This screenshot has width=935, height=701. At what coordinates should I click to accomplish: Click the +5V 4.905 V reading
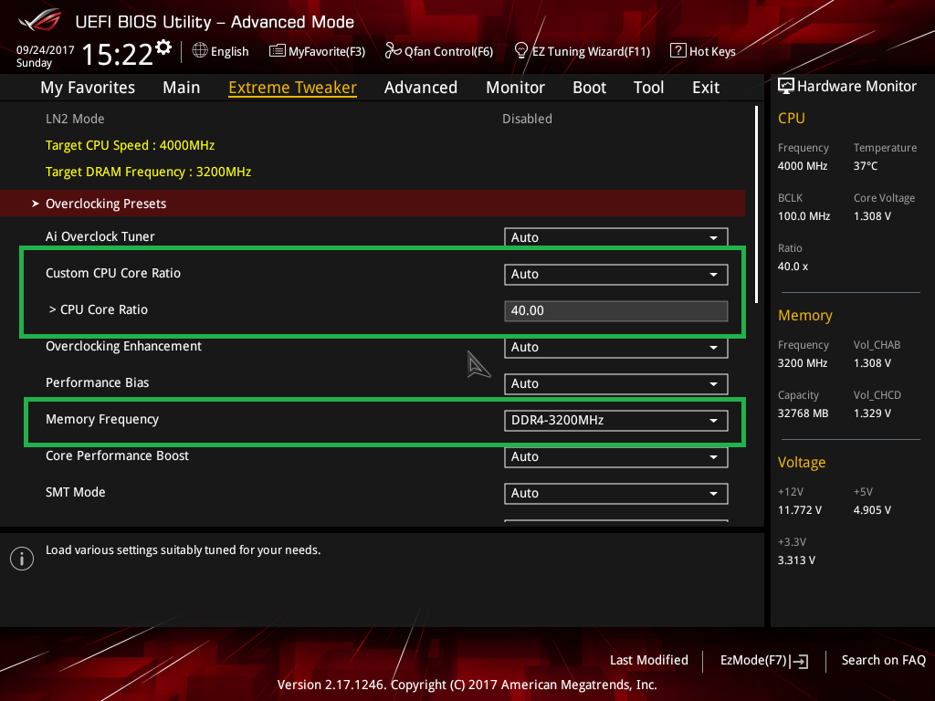coord(872,509)
